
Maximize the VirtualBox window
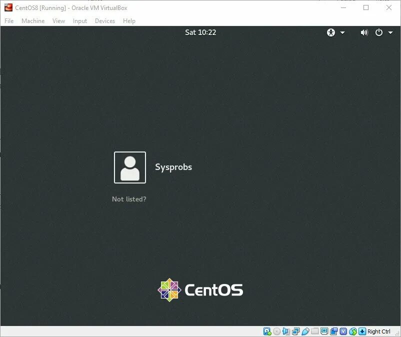tap(366, 7)
